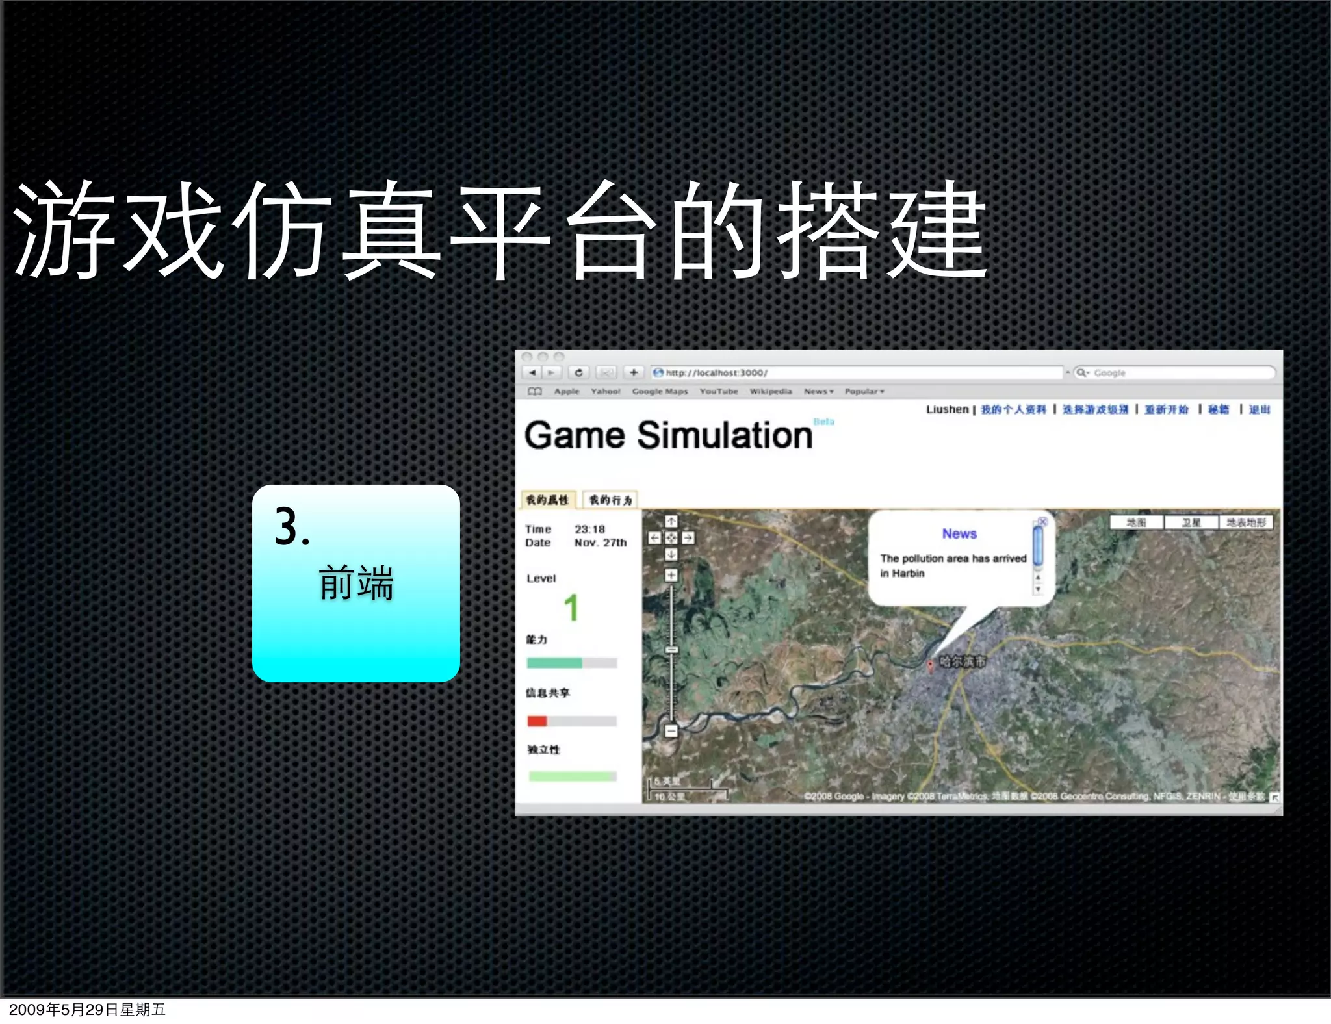1331x1024 pixels.
Task: Click the add bookmark plus button
Action: 634,372
